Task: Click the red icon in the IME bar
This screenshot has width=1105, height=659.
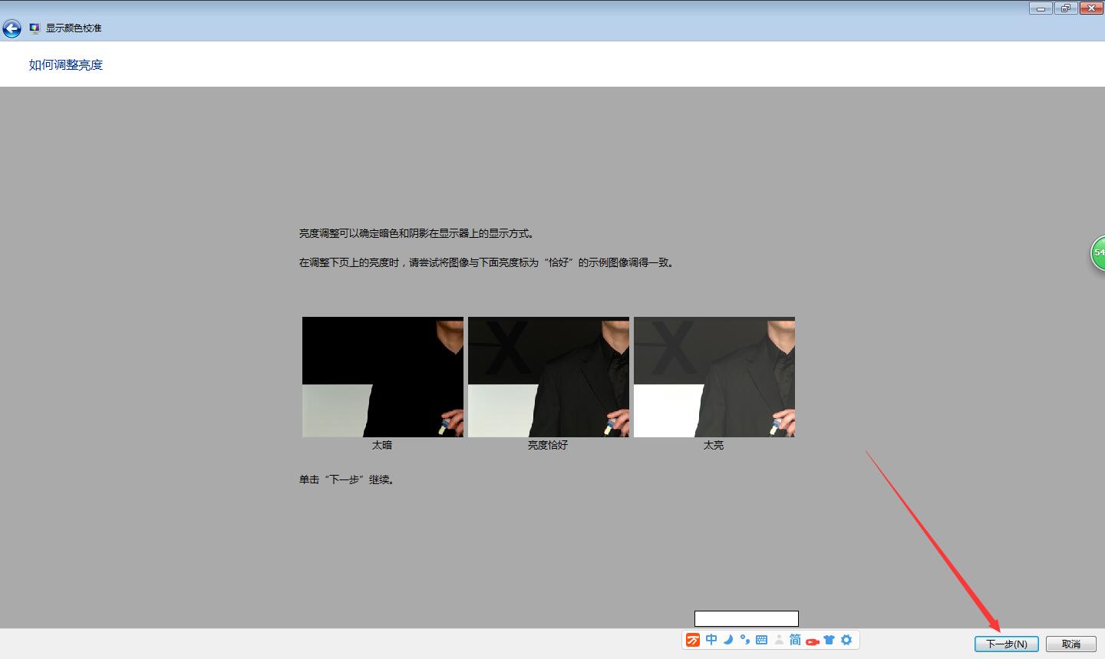Action: 812,641
